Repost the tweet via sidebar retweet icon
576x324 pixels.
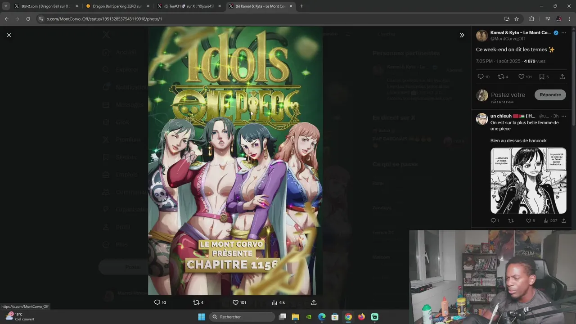coord(501,76)
